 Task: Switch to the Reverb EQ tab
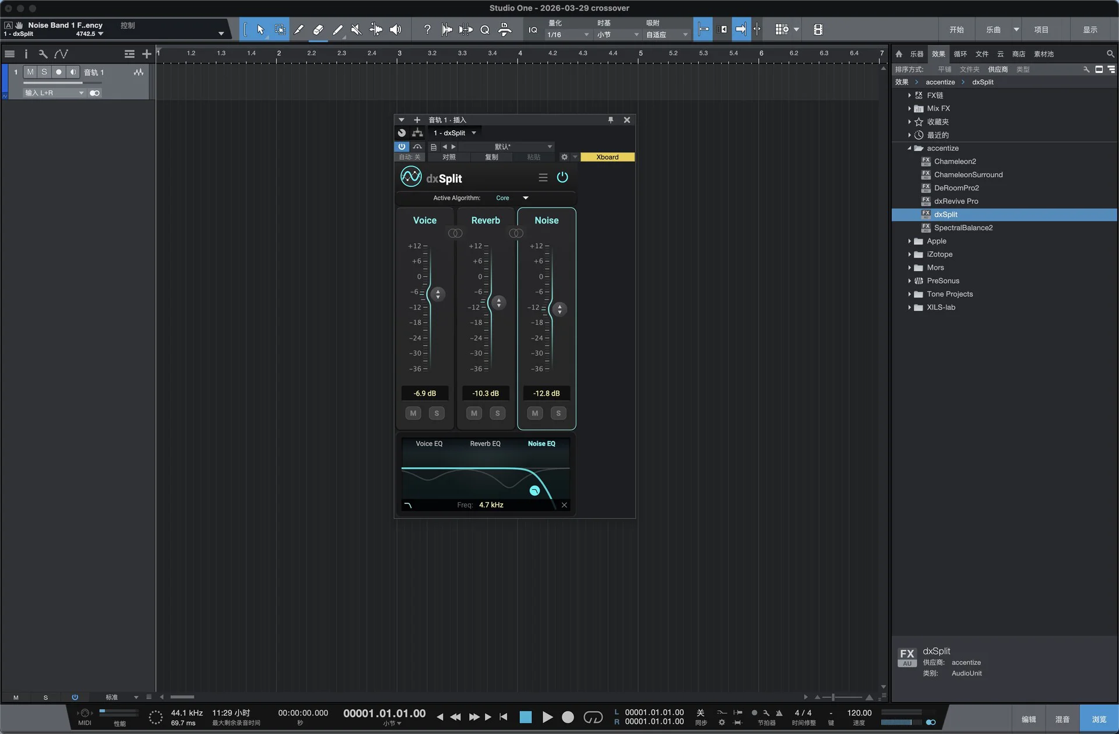pos(485,444)
